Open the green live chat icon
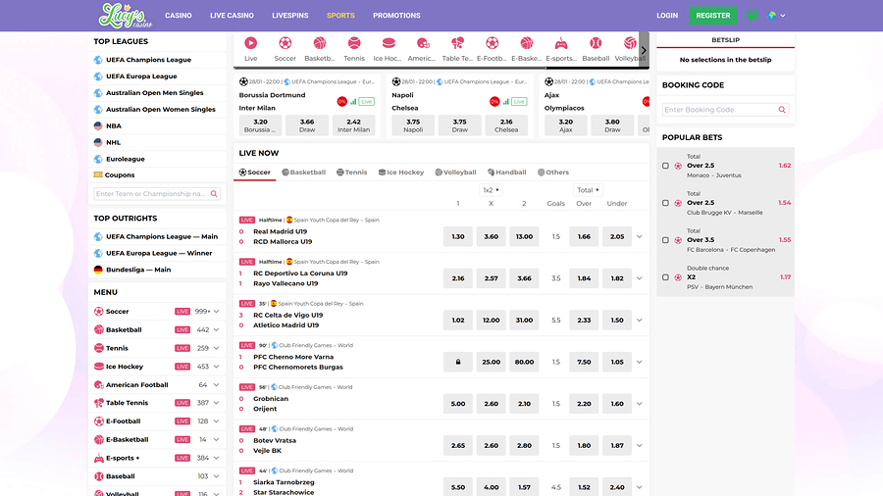 pos(753,16)
